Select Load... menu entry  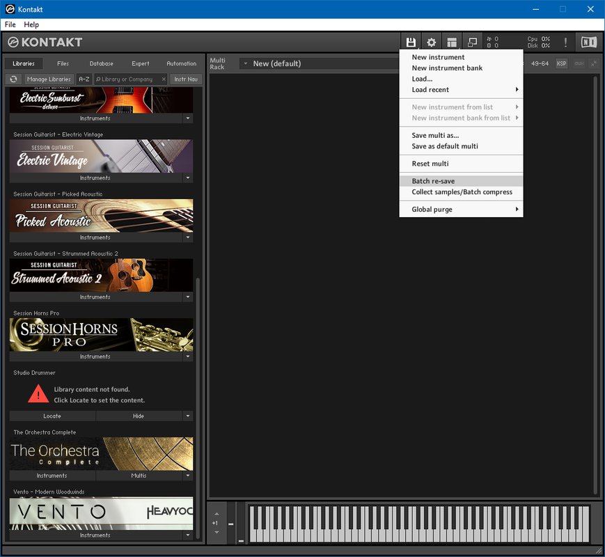(461, 79)
